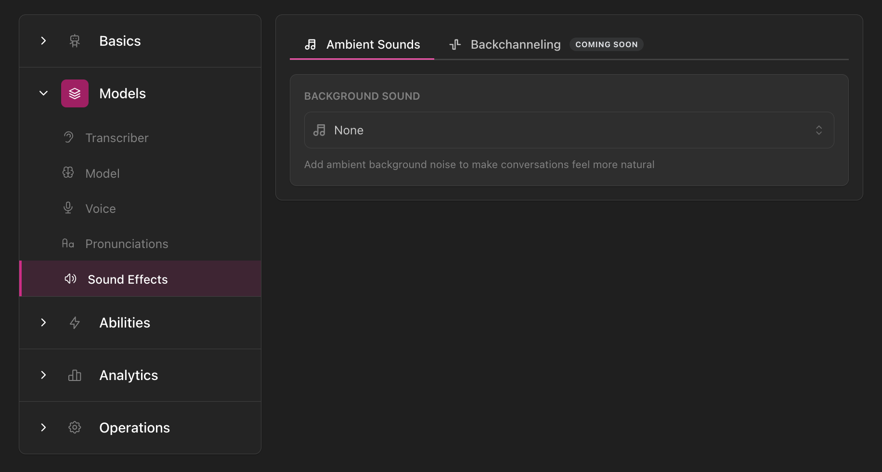Open Sound Effects settings
882x472 pixels.
(x=127, y=278)
